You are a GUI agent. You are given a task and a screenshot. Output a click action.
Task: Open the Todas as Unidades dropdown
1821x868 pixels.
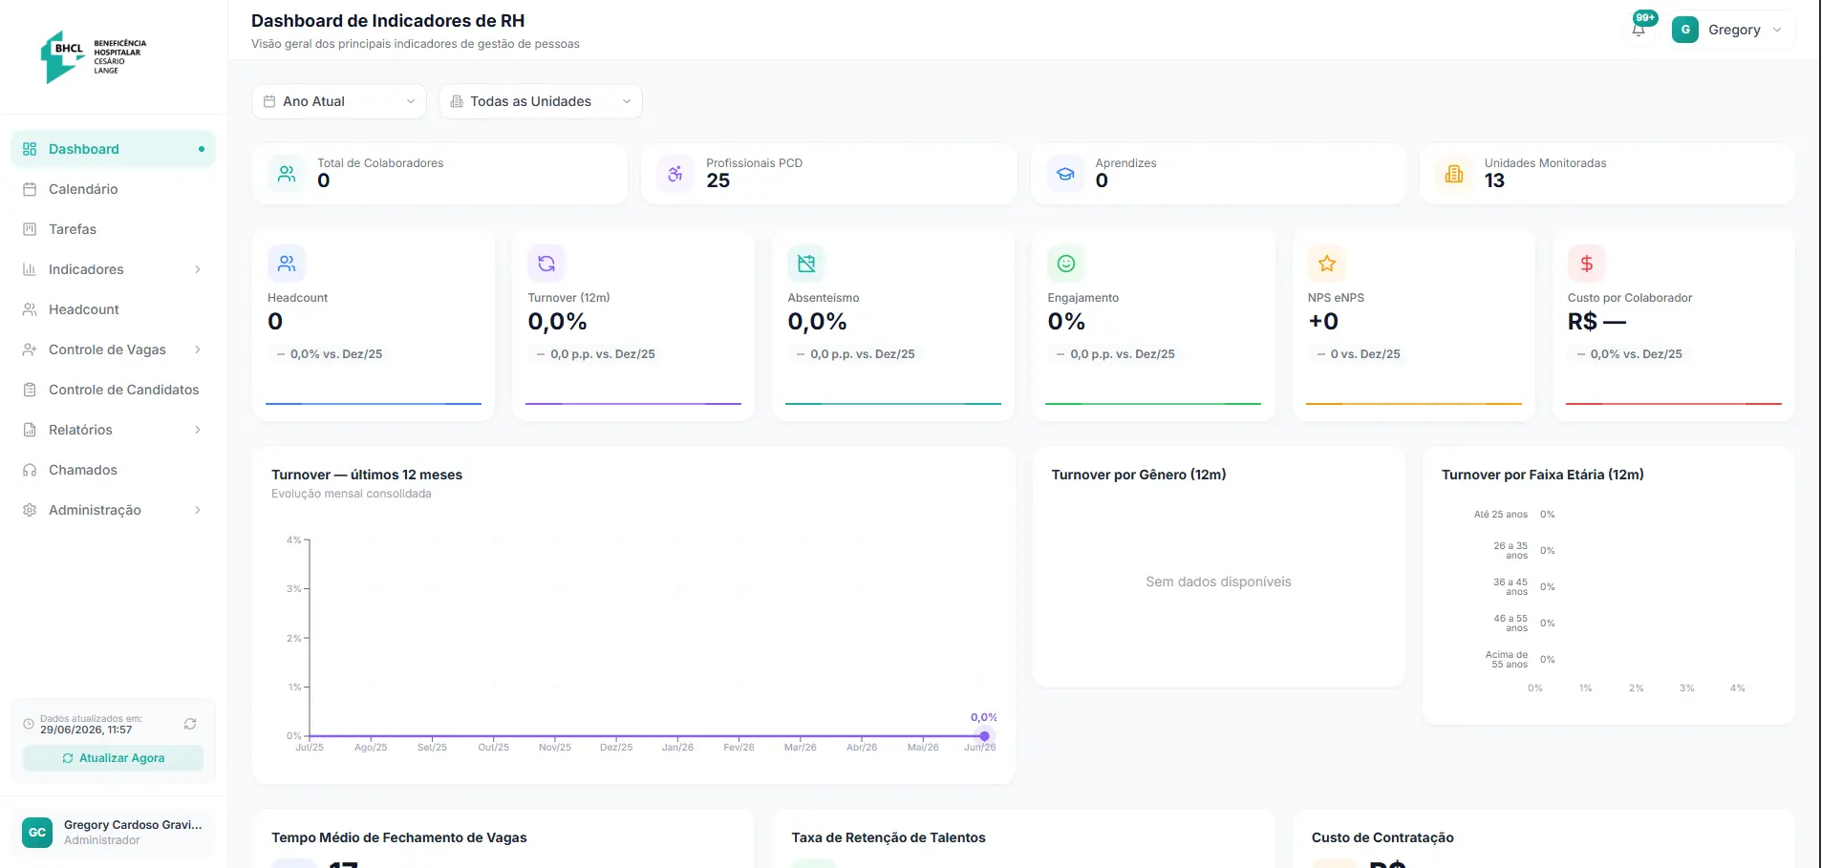coord(541,101)
